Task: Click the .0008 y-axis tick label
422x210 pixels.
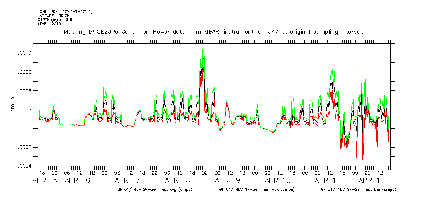Action: [x=25, y=91]
